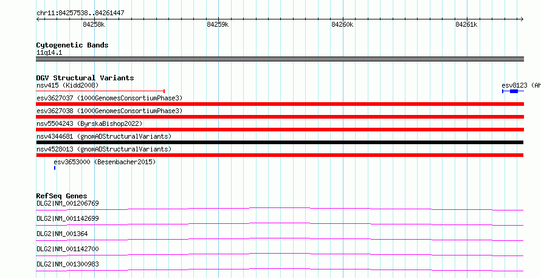Click the gray 11q14.1 cytoband bar
The height and width of the screenshot is (278, 541).
(x=280, y=59)
